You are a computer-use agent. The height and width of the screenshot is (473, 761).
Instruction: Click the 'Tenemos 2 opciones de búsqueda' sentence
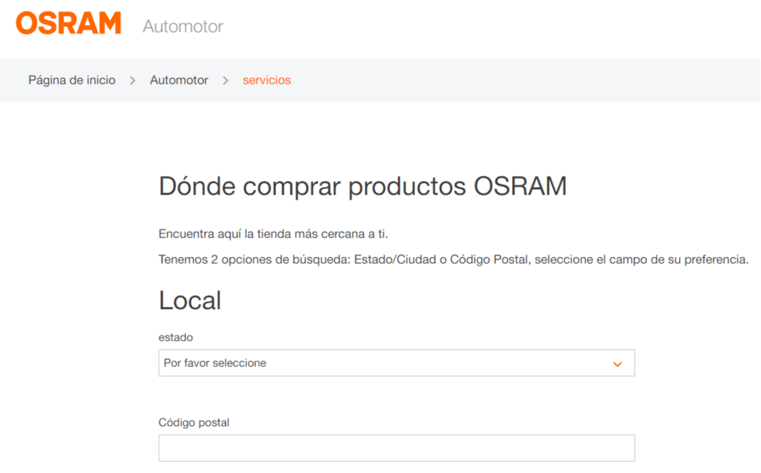(x=453, y=260)
